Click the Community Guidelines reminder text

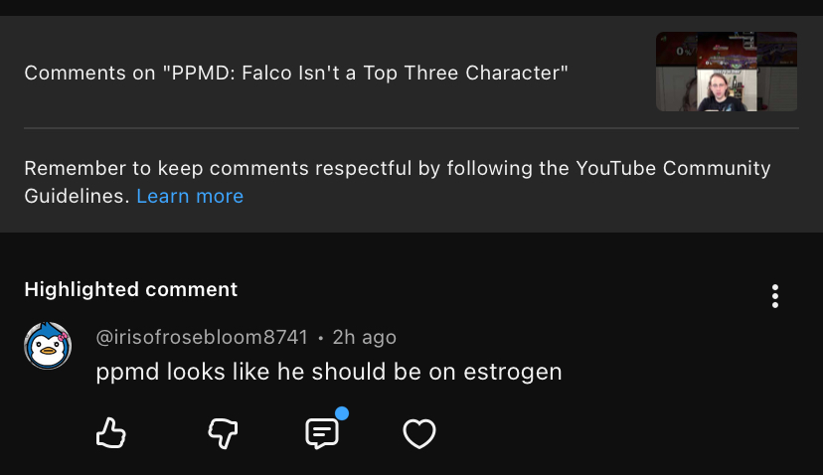click(x=298, y=168)
